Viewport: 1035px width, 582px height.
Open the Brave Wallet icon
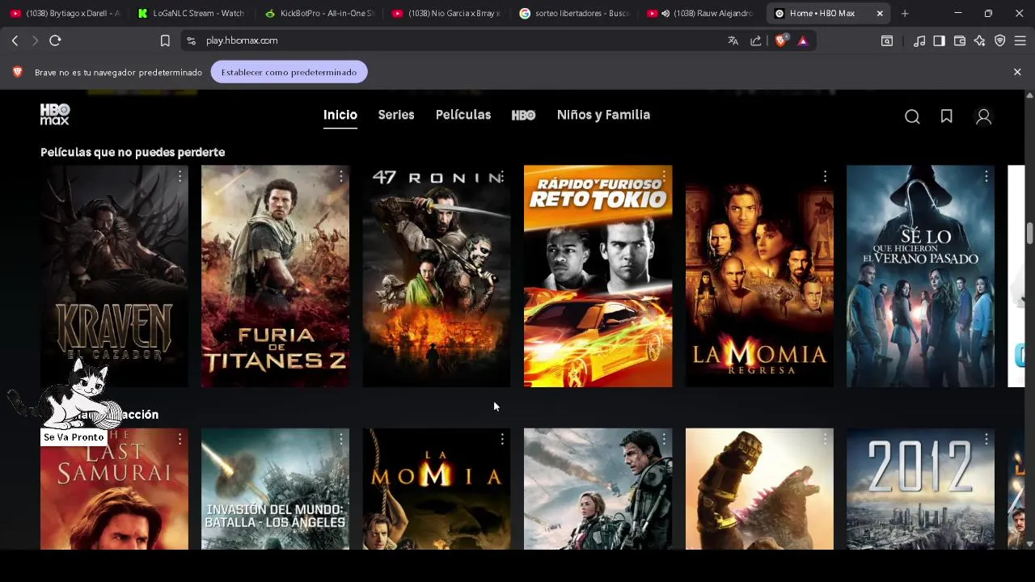pos(960,40)
